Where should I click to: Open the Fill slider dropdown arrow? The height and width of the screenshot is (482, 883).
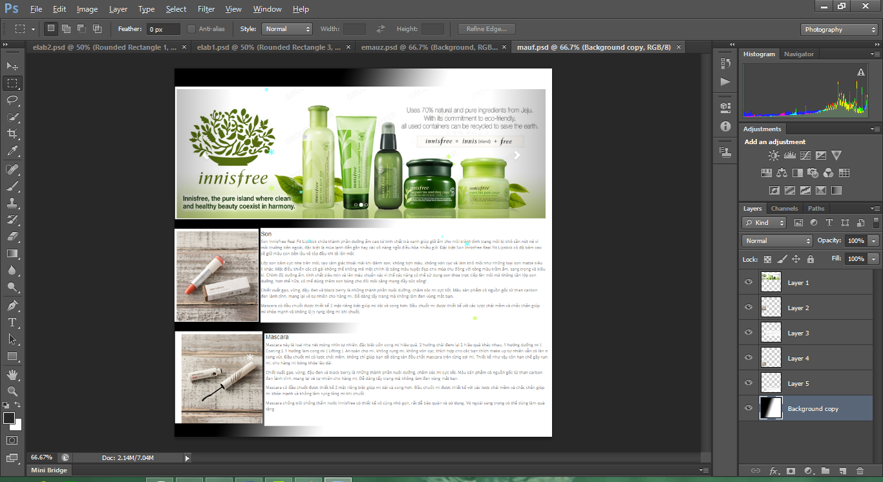(874, 258)
